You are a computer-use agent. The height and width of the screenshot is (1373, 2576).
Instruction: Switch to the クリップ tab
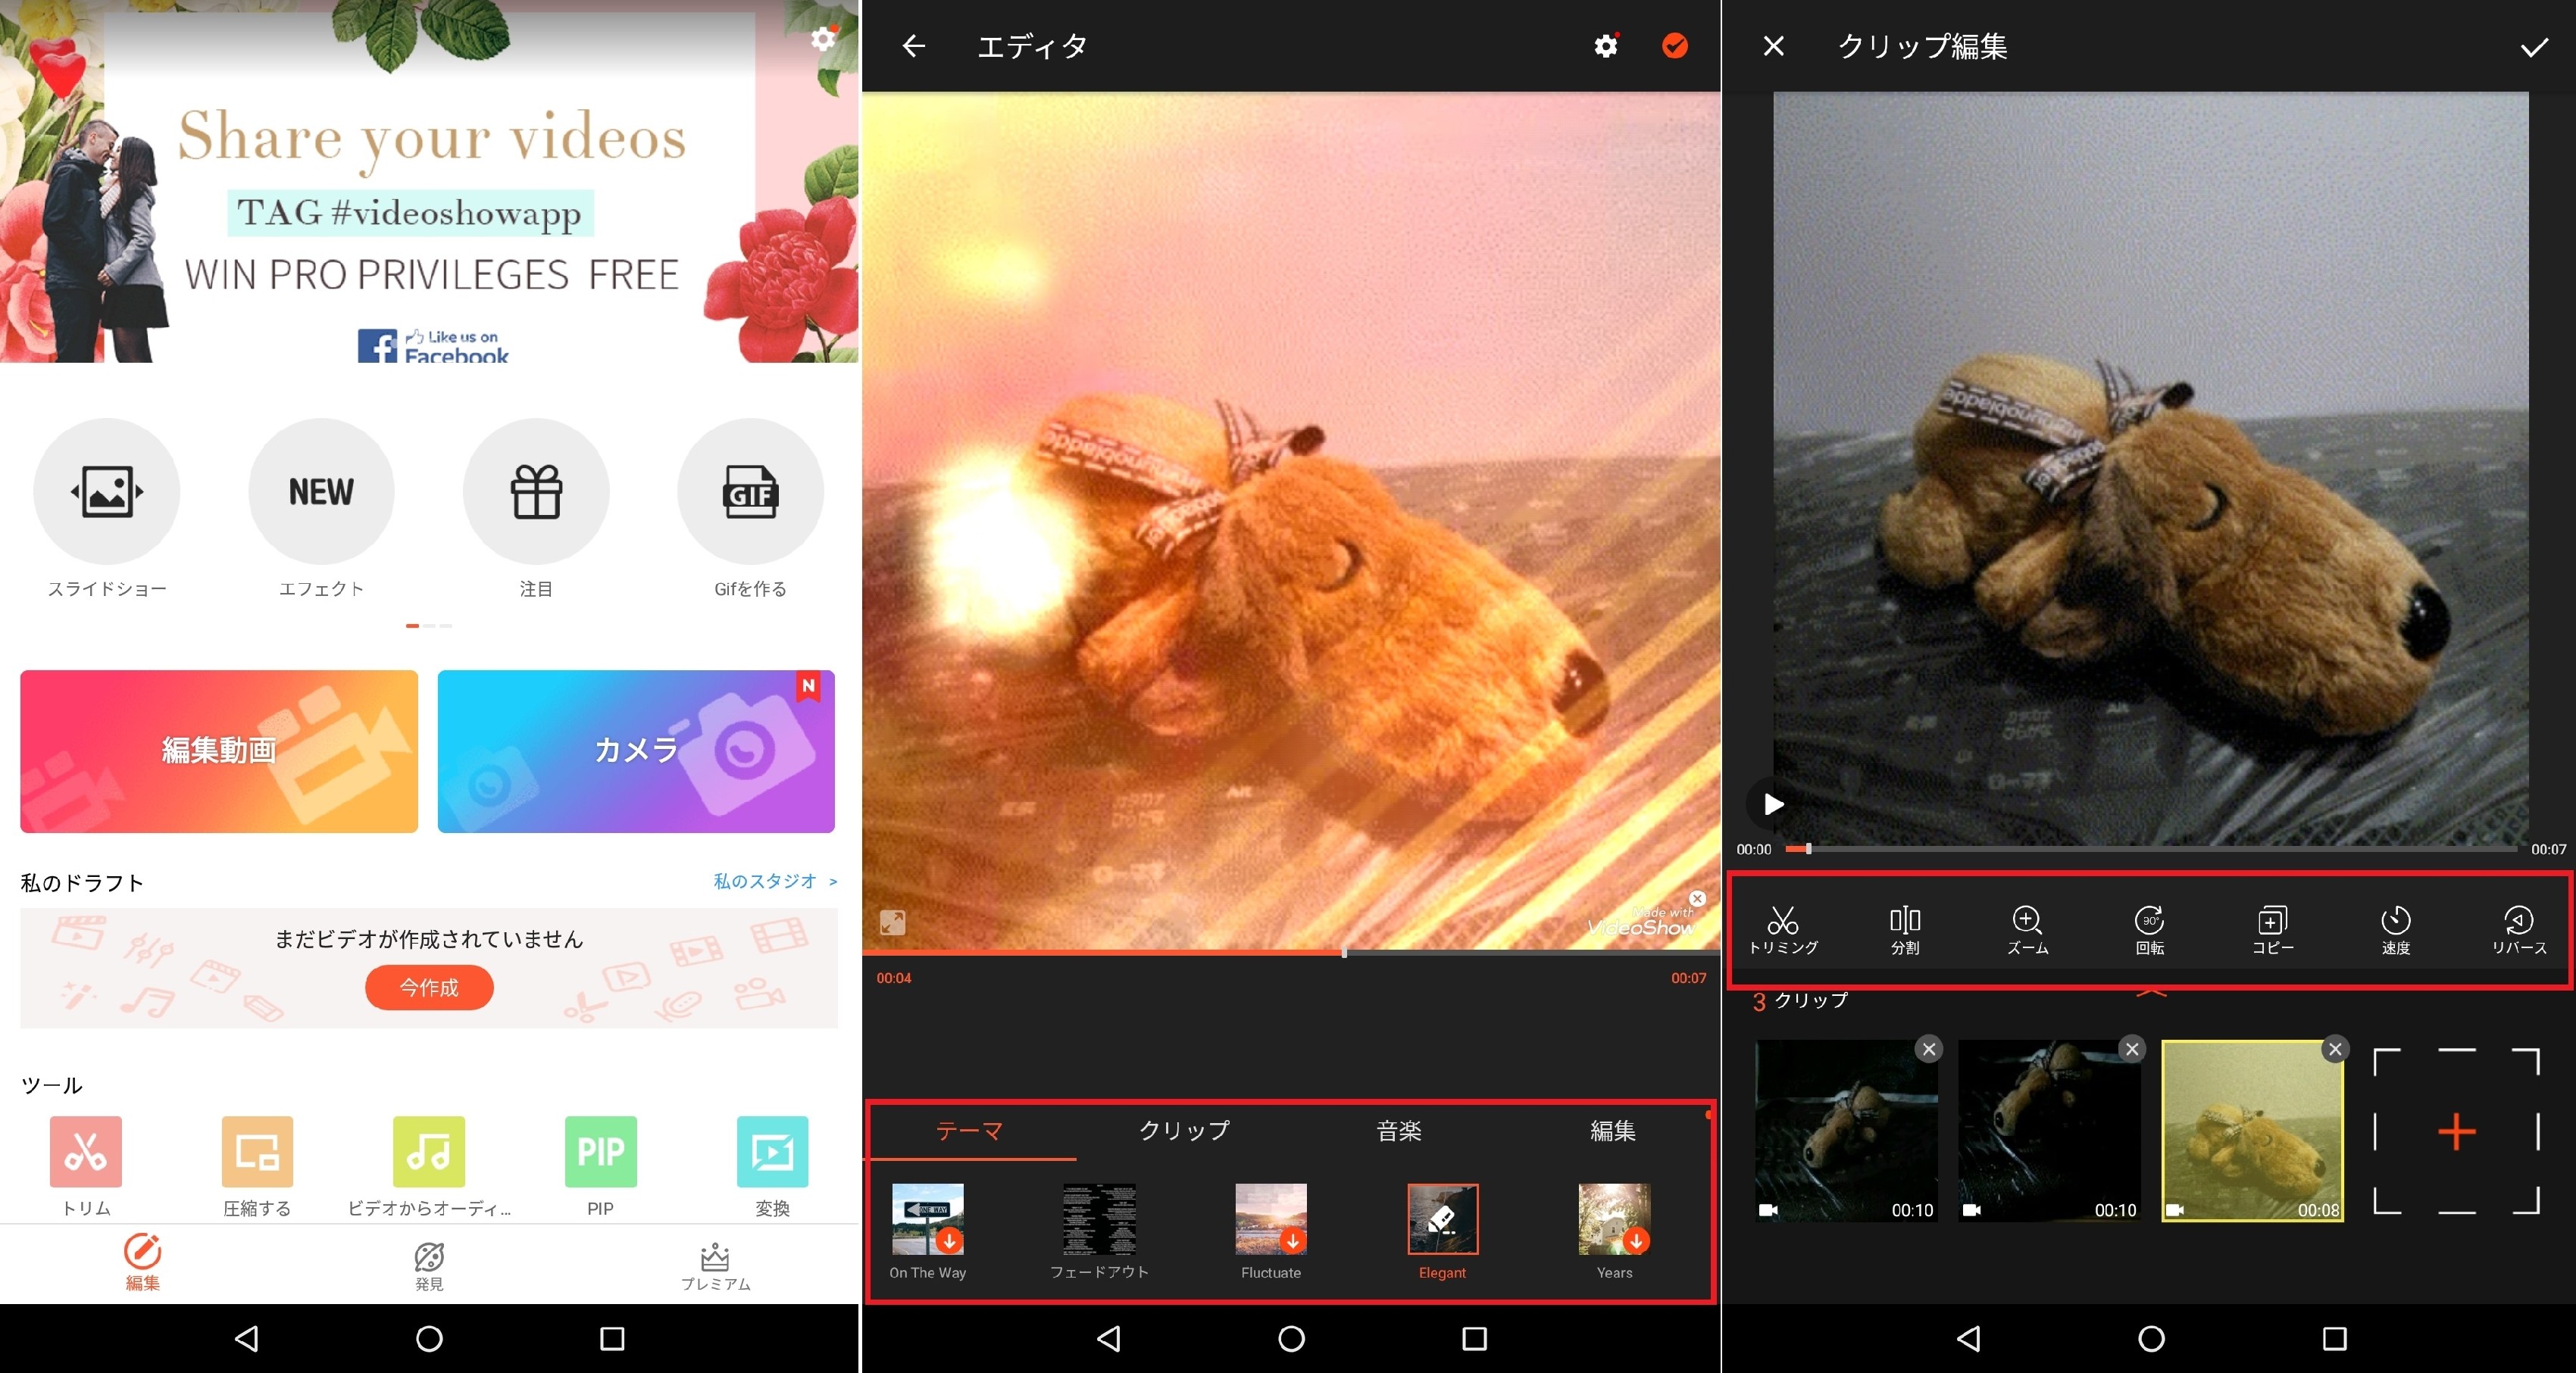(1184, 1130)
